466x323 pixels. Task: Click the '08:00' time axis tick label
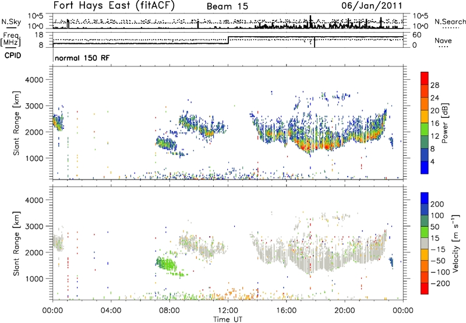tap(170, 311)
